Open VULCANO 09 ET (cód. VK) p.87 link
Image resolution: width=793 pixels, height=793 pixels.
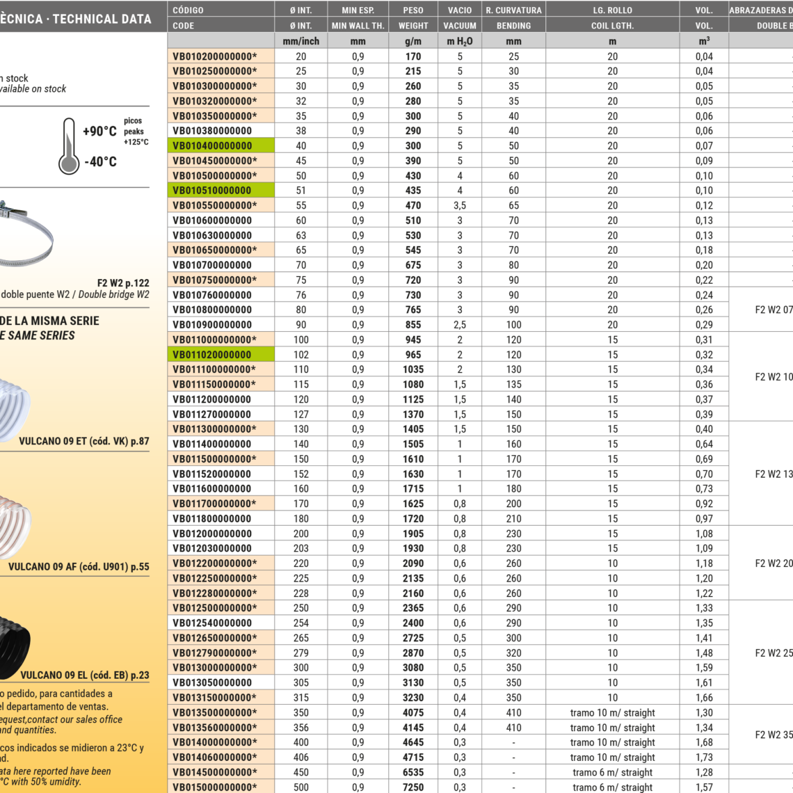click(83, 441)
